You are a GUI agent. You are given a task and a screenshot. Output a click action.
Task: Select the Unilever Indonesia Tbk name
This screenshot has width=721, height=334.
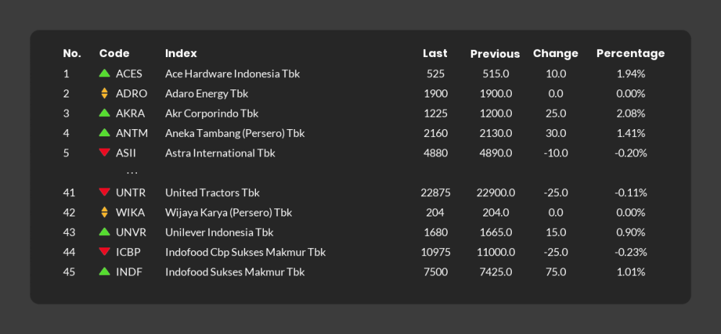pos(219,232)
